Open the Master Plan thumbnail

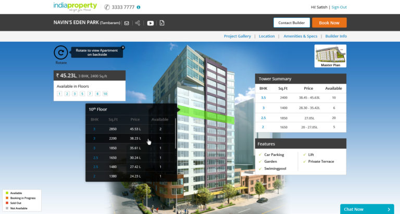(x=330, y=56)
